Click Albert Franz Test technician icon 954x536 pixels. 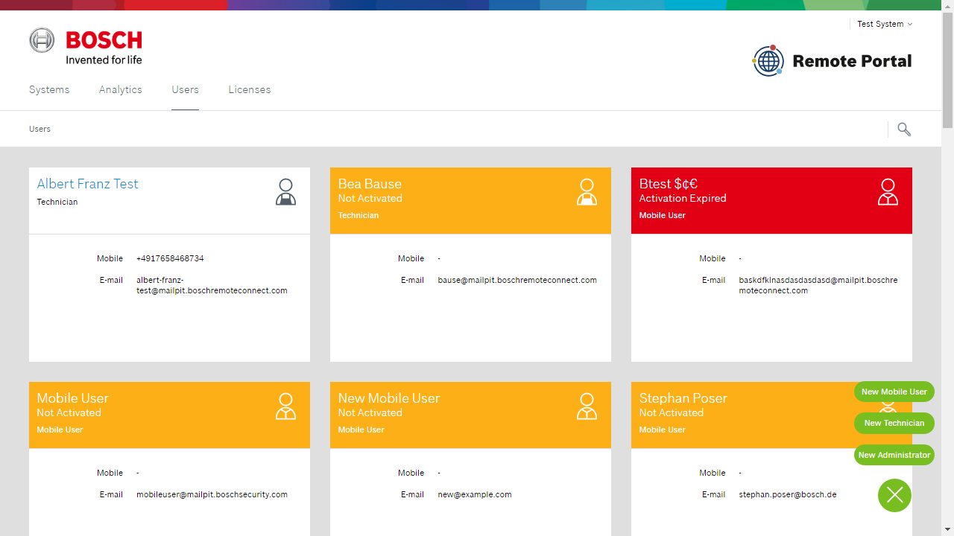(x=285, y=192)
